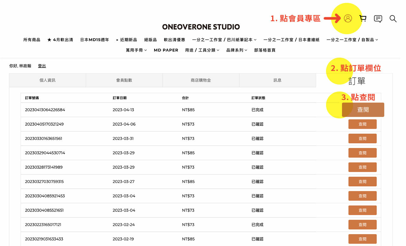Switch to 個人資訊 tab
This screenshot has height=246, width=406.
(48, 80)
